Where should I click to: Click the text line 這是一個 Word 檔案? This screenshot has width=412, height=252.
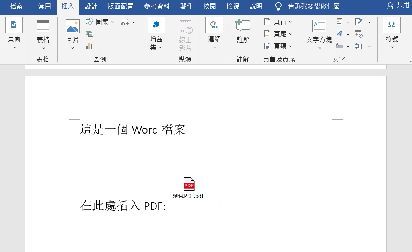click(x=133, y=129)
